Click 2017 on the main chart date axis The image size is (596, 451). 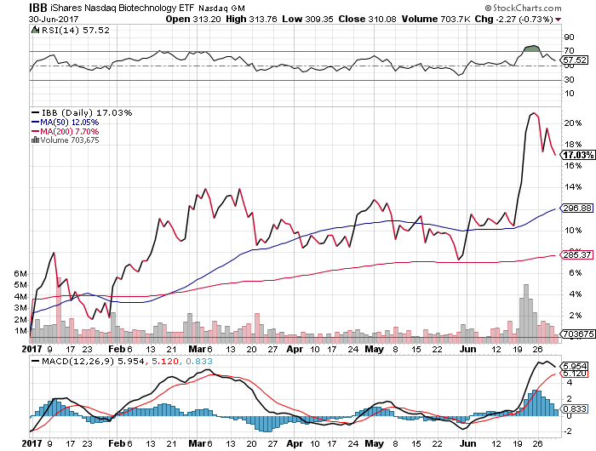click(32, 349)
